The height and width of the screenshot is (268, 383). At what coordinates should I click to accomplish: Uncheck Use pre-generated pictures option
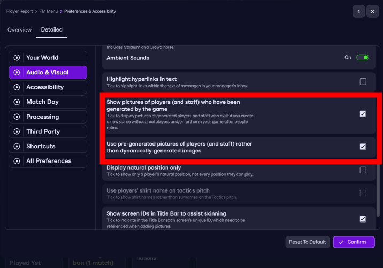pyautogui.click(x=363, y=147)
